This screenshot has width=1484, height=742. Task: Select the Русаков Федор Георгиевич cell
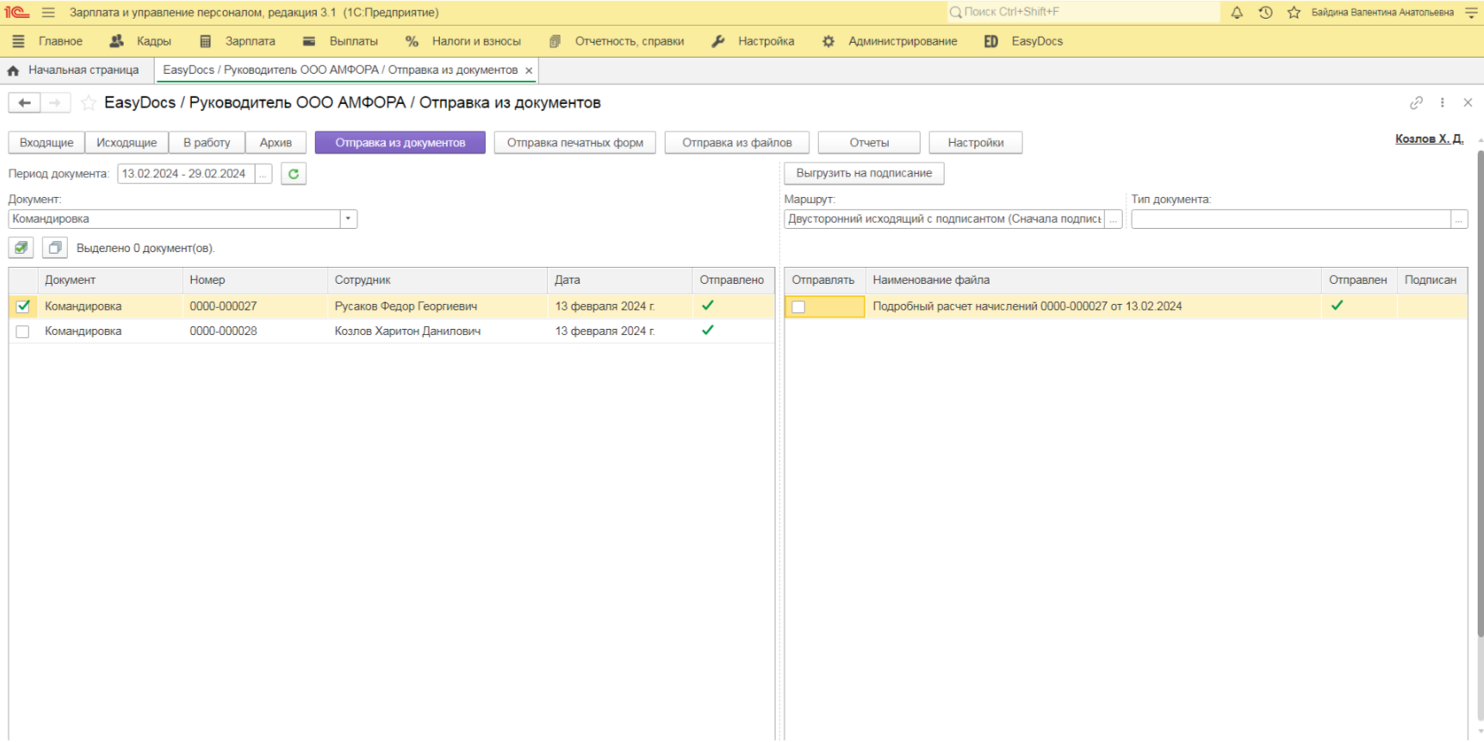coord(437,306)
